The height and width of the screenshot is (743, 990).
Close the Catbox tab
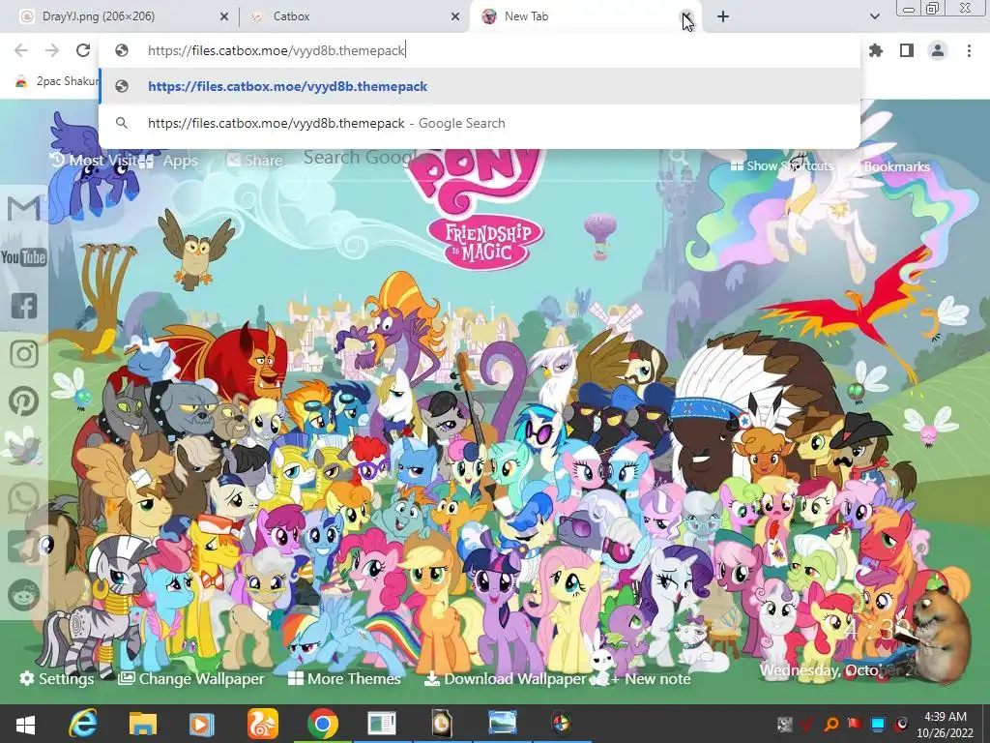(455, 16)
